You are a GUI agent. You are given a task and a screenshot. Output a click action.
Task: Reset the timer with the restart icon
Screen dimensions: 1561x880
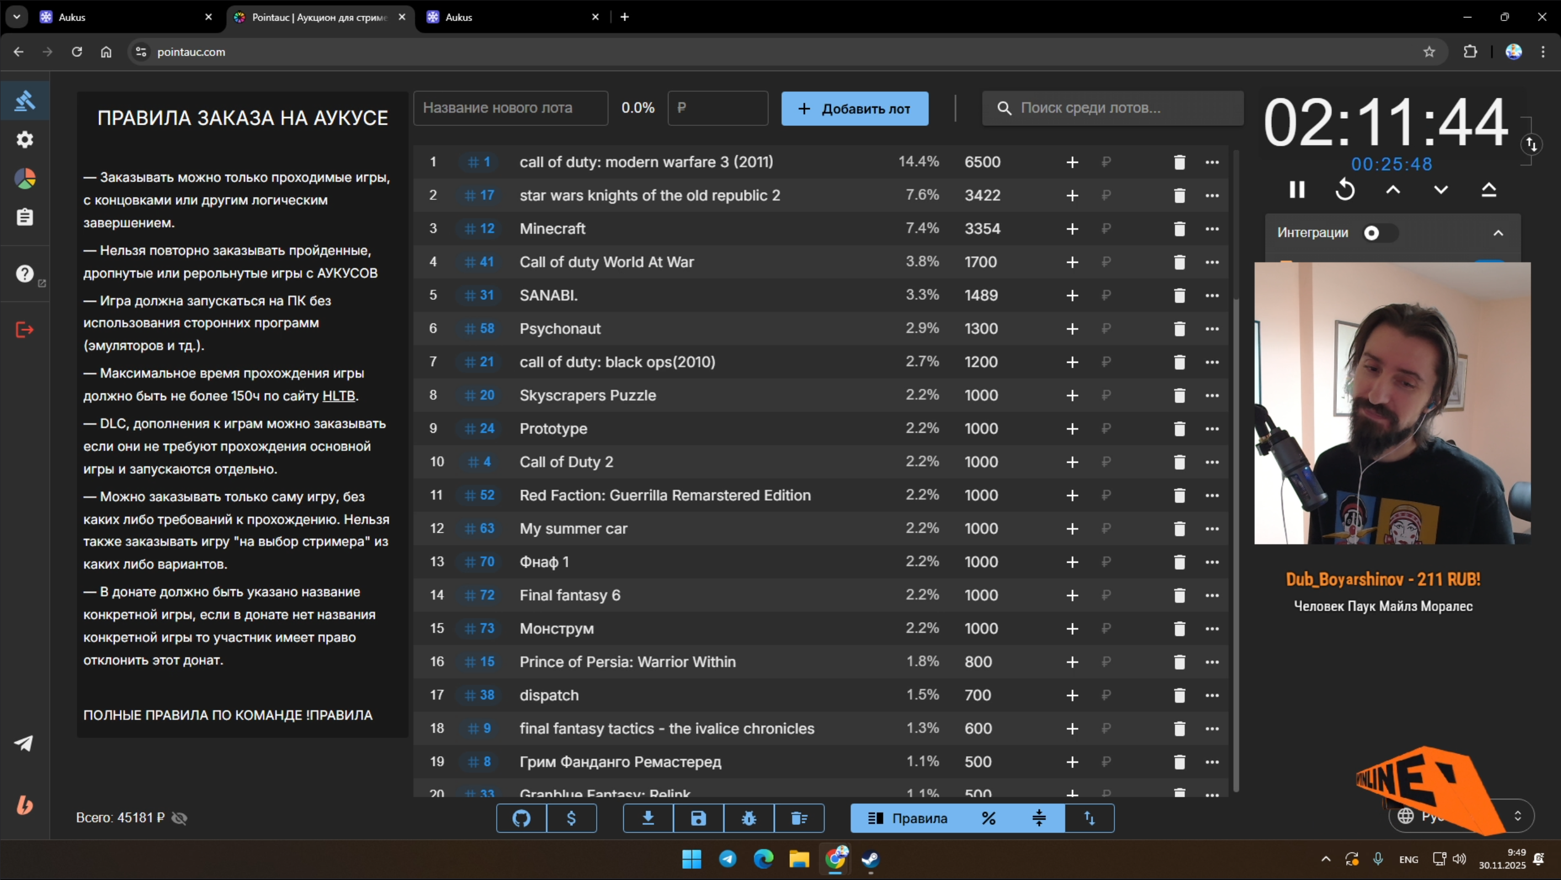[x=1345, y=190]
